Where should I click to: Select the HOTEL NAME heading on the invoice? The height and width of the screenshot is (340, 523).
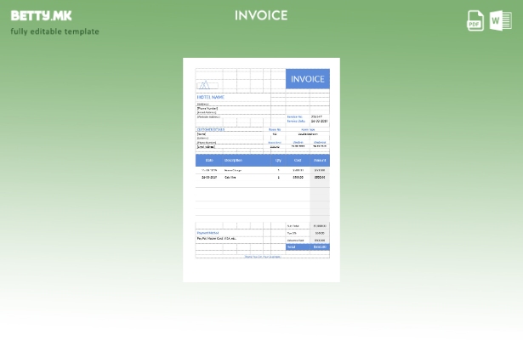(x=211, y=97)
